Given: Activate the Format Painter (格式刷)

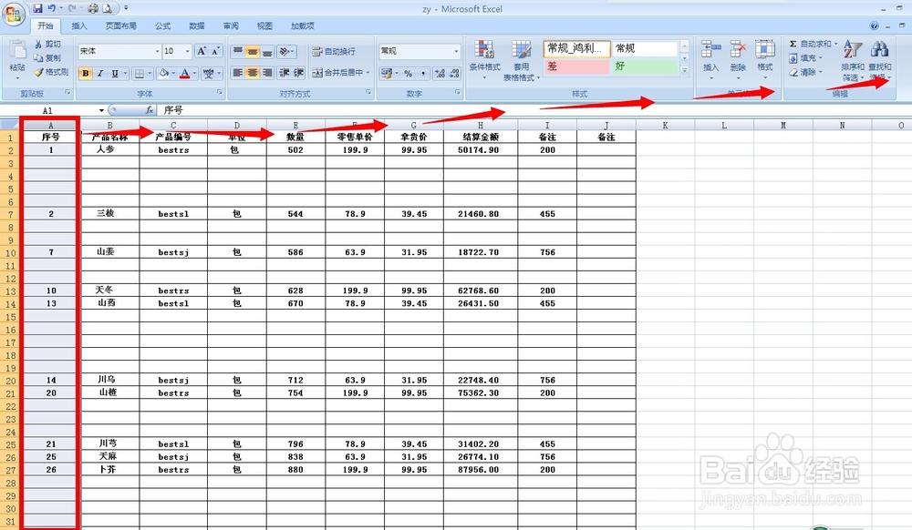Looking at the screenshot, I should (51, 72).
